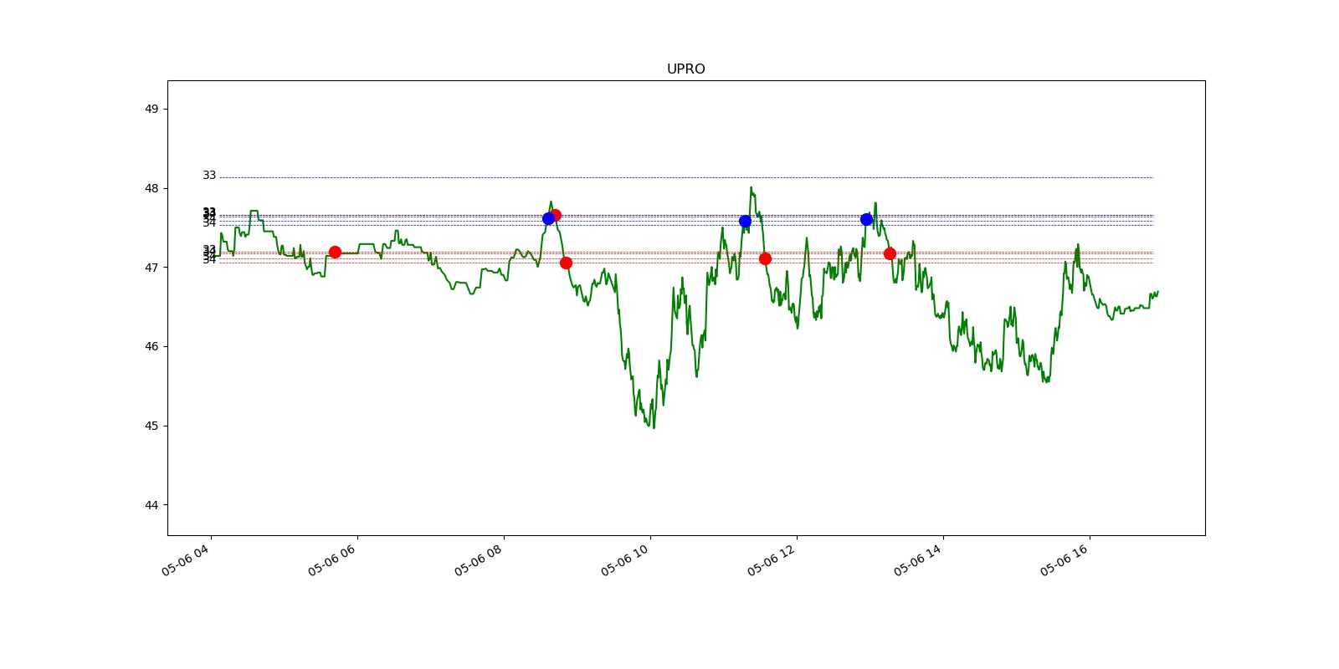Click the 34 label beside the red dashed lines
Image resolution: width=1339 pixels, height=669 pixels.
(209, 260)
